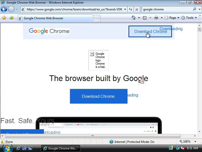Open a new blank tab
This screenshot has width=202, height=152.
click(97, 18)
